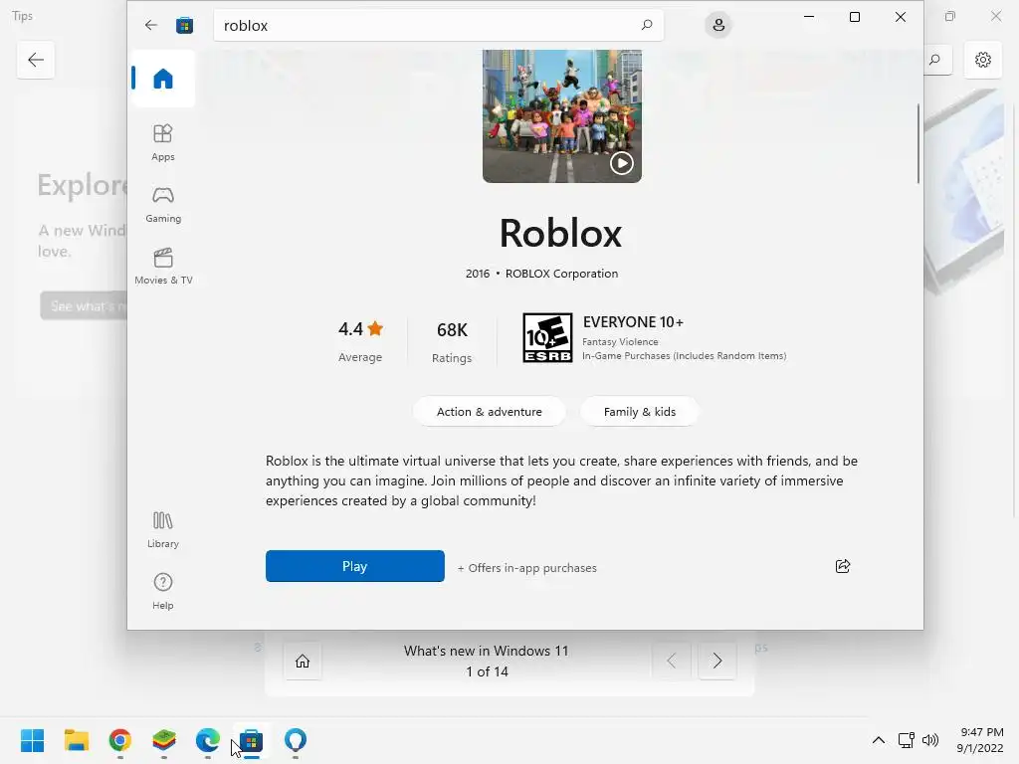Click the search magnifier in Store
1019x764 pixels.
(x=646, y=25)
